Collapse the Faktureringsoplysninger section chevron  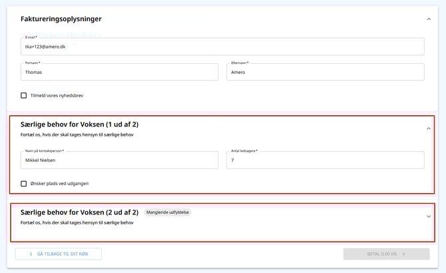pos(428,19)
